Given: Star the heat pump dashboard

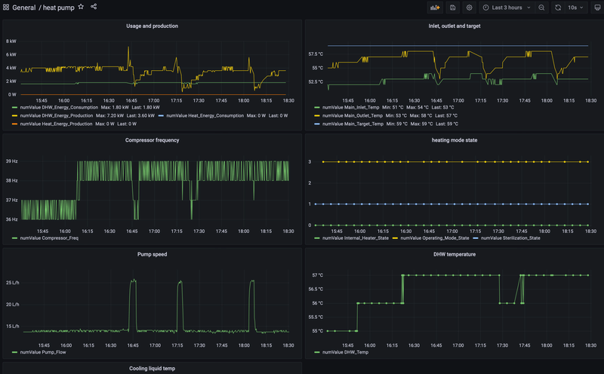Looking at the screenshot, I should click(81, 7).
